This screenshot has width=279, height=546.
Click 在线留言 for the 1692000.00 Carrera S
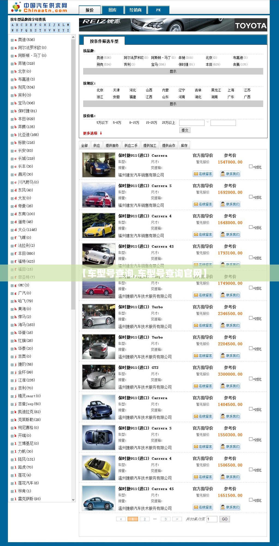click(203, 204)
